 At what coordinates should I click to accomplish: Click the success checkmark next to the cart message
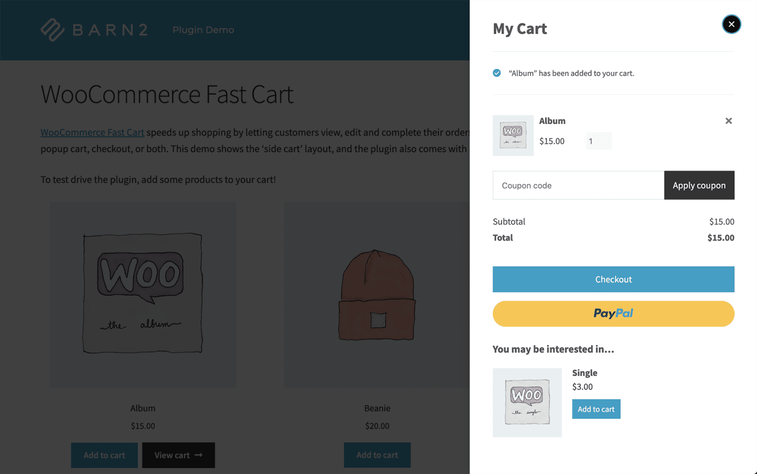496,73
